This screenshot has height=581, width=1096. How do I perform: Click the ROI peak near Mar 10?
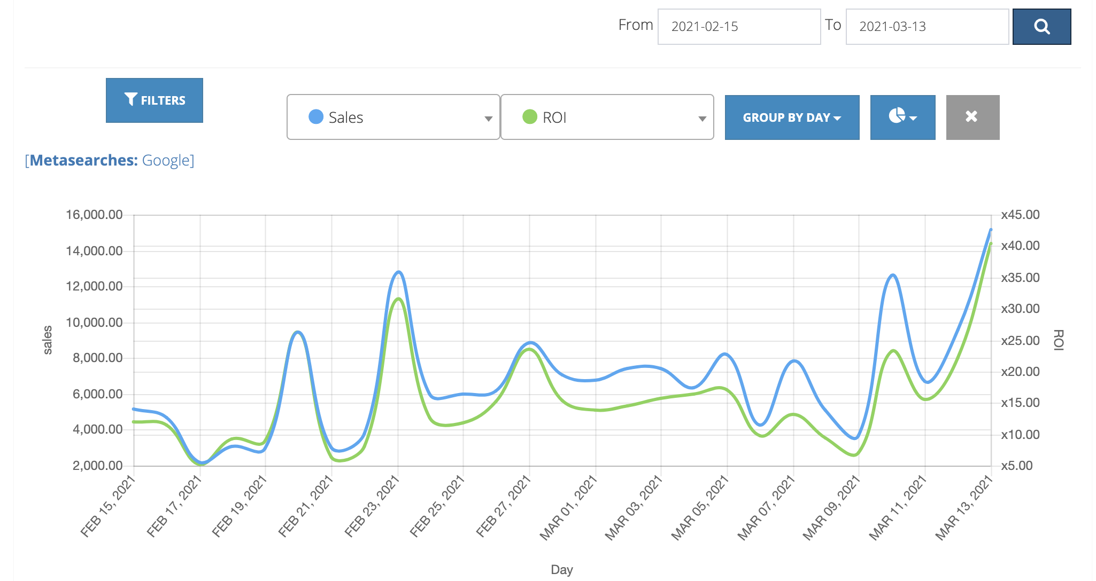point(893,350)
